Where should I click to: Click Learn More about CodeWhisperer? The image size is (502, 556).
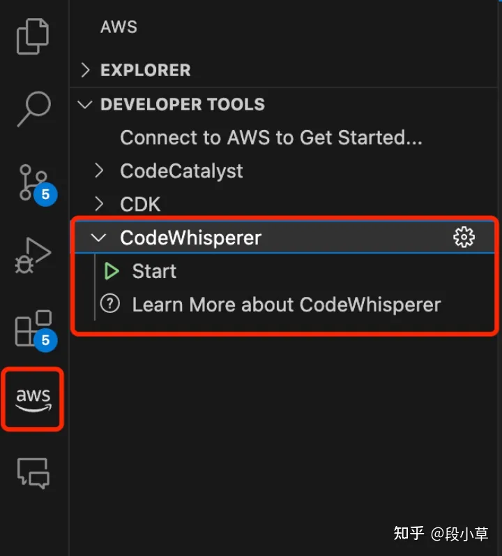tap(287, 305)
